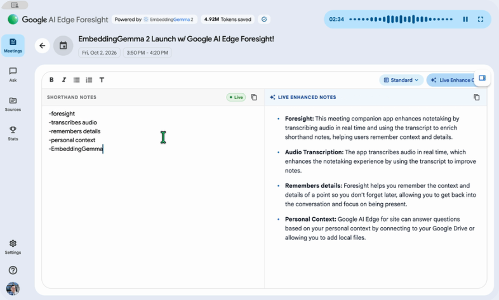Image resolution: width=499 pixels, height=300 pixels.
Task: Click the audio waveform in recorder
Action: click(401, 19)
